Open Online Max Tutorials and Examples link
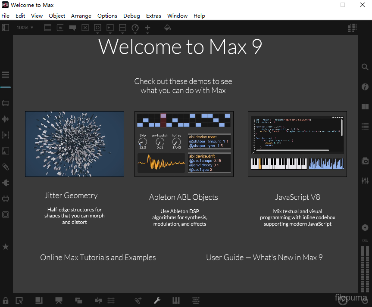The width and height of the screenshot is (372, 307). tap(98, 257)
